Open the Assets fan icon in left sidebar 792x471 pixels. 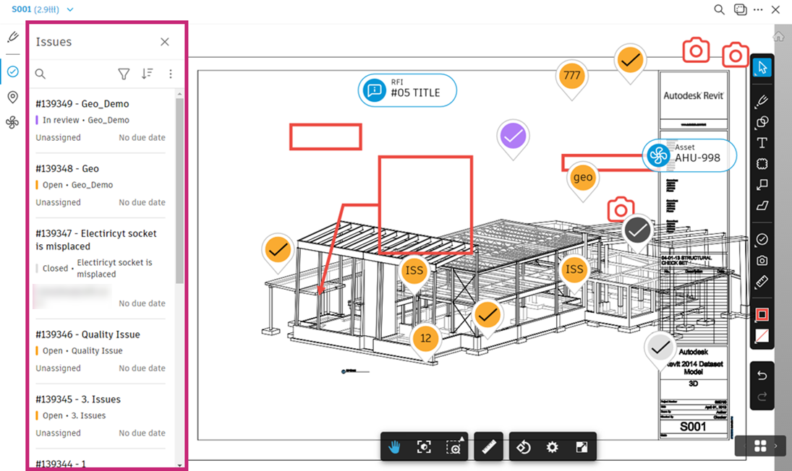coord(12,122)
